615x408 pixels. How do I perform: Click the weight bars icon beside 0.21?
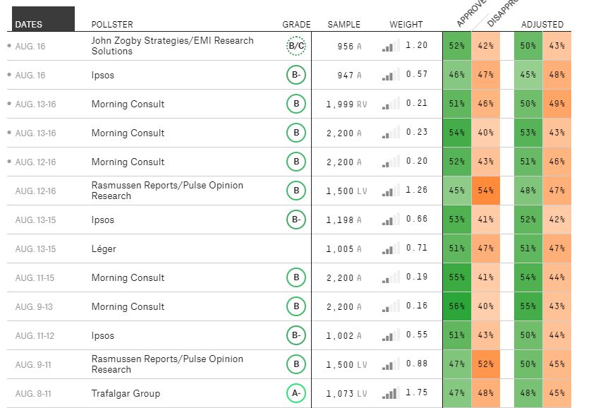coord(391,104)
